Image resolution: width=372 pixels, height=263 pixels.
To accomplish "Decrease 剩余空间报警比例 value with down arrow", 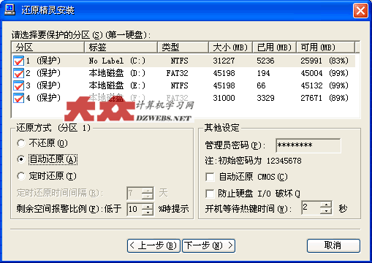I will [148, 212].
